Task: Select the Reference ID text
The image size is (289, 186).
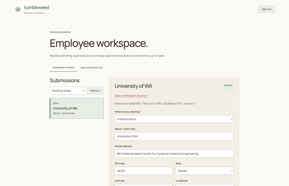Action: tap(155, 103)
